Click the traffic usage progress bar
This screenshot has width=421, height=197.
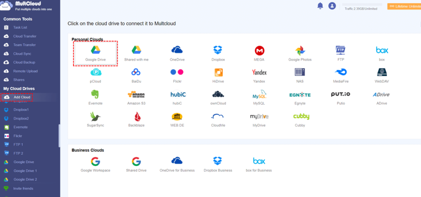click(x=361, y=5)
